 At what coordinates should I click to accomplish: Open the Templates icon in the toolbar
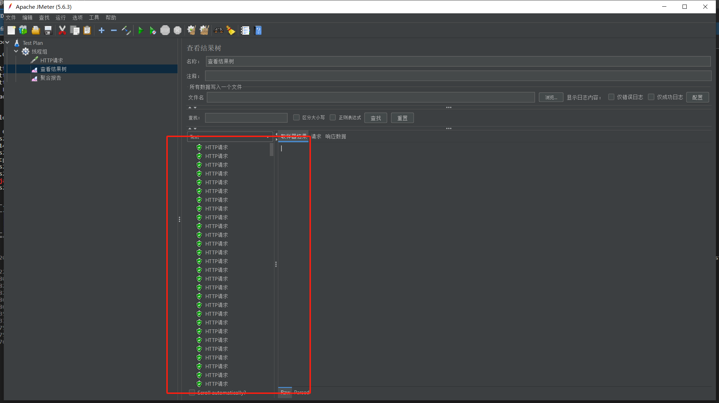coord(23,30)
